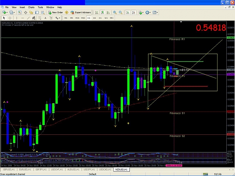Screen dimensions: 235x176
Task: Switch to the M5 timeframe
Action: (71, 18)
